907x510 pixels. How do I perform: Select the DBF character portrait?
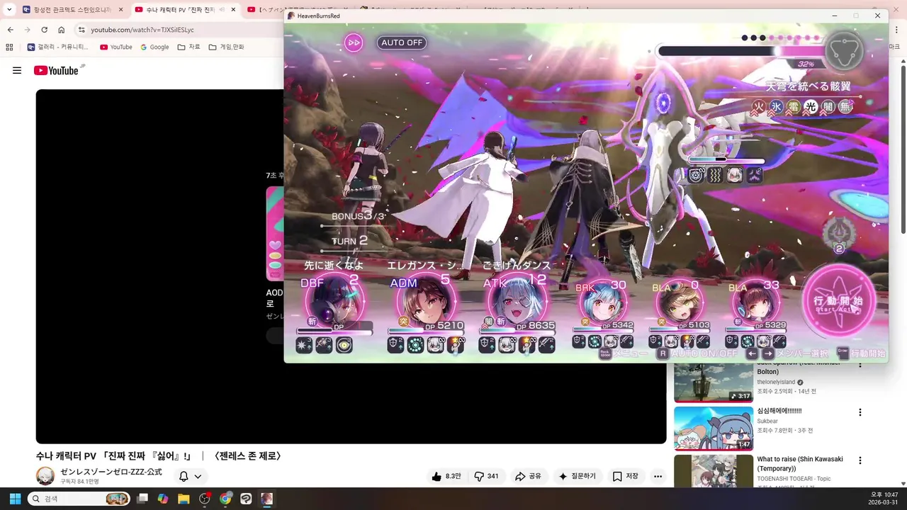[334, 302]
